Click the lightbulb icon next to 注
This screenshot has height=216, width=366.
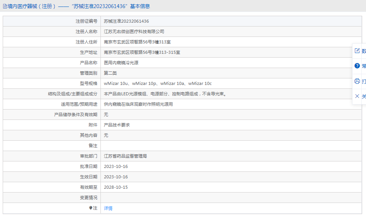pyautogui.click(x=90, y=208)
